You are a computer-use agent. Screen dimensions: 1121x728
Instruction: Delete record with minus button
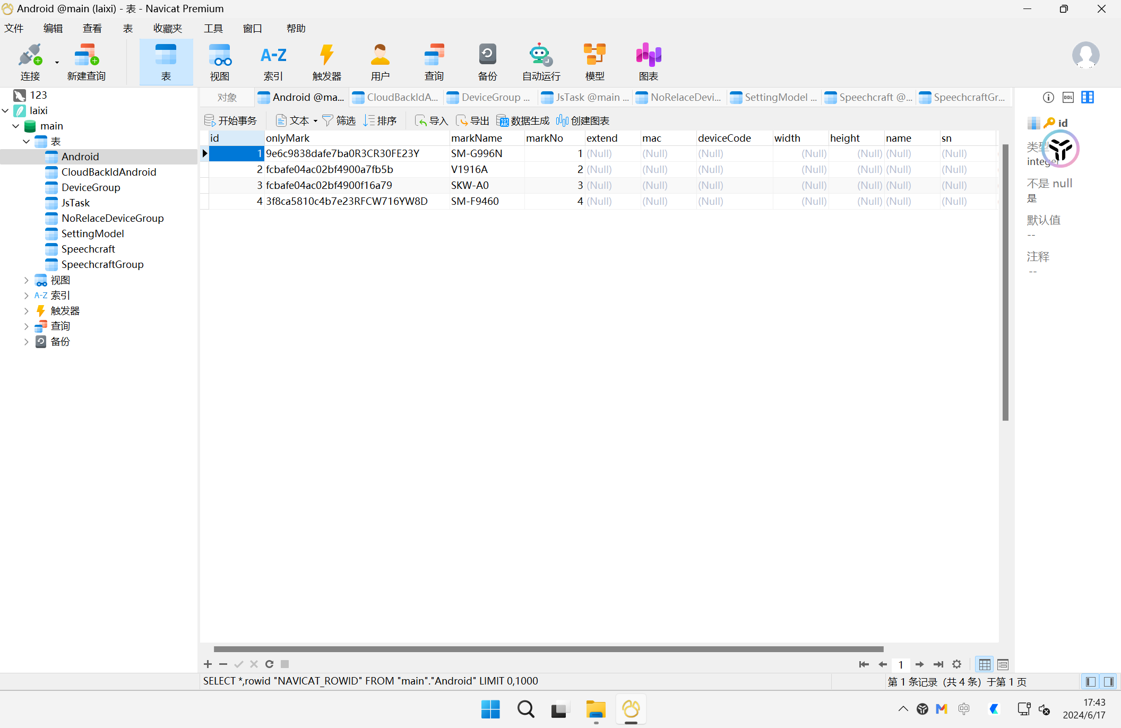[x=223, y=664]
